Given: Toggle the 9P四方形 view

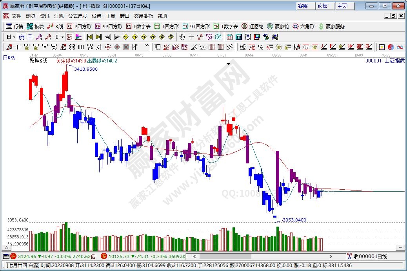Looking at the screenshot, I should pyautogui.click(x=109, y=26).
